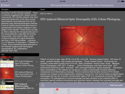Select the Search tab icon
The width and height of the screenshot is (125, 94).
pyautogui.click(x=82, y=91)
